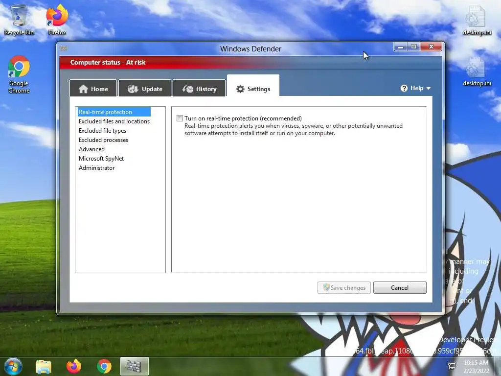Screen dimensions: 501x376
Task: Open the Help button
Action: [415, 88]
